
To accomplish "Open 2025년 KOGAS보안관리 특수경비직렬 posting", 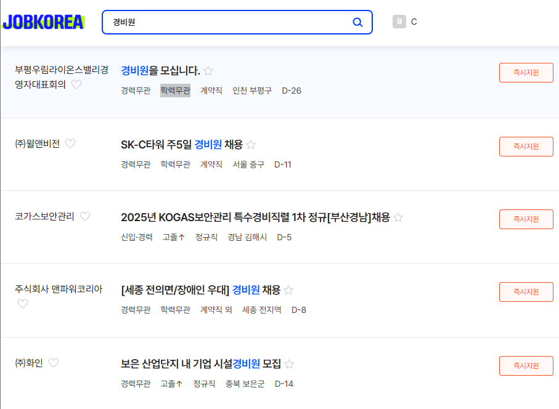I will coord(255,217).
